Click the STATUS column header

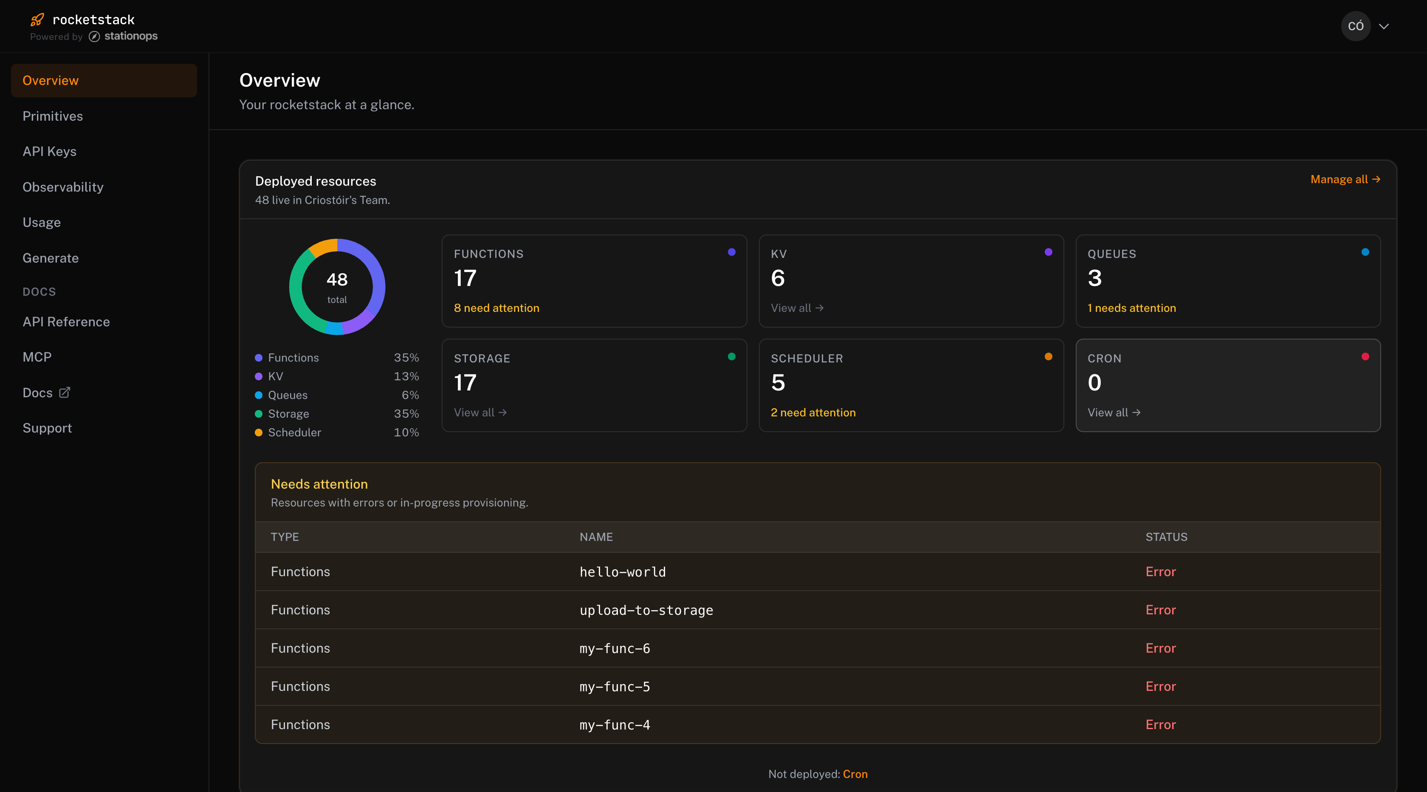coord(1166,537)
